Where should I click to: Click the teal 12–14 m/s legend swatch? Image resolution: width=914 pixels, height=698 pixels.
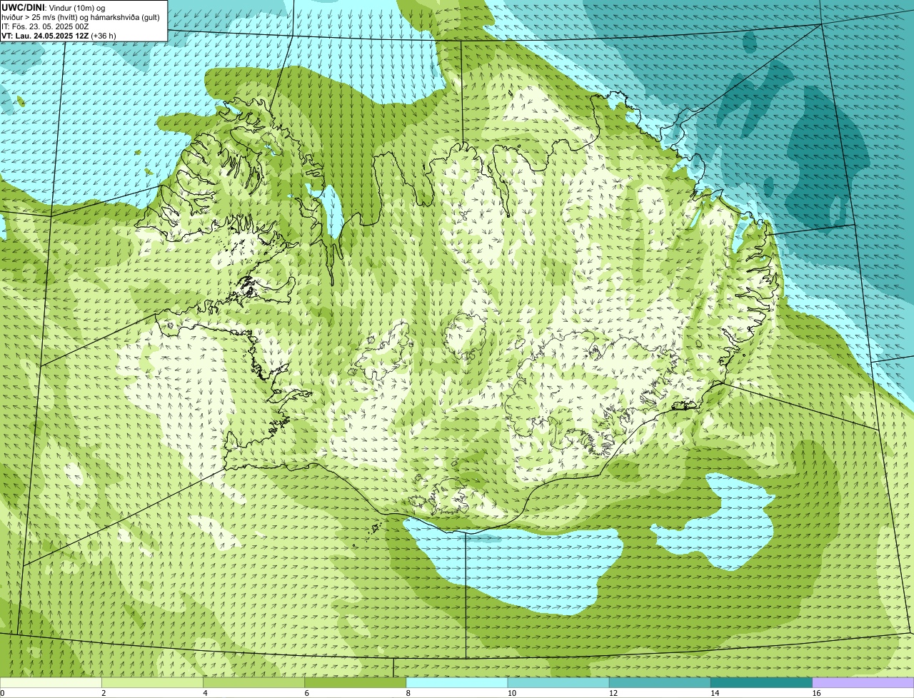click(660, 683)
